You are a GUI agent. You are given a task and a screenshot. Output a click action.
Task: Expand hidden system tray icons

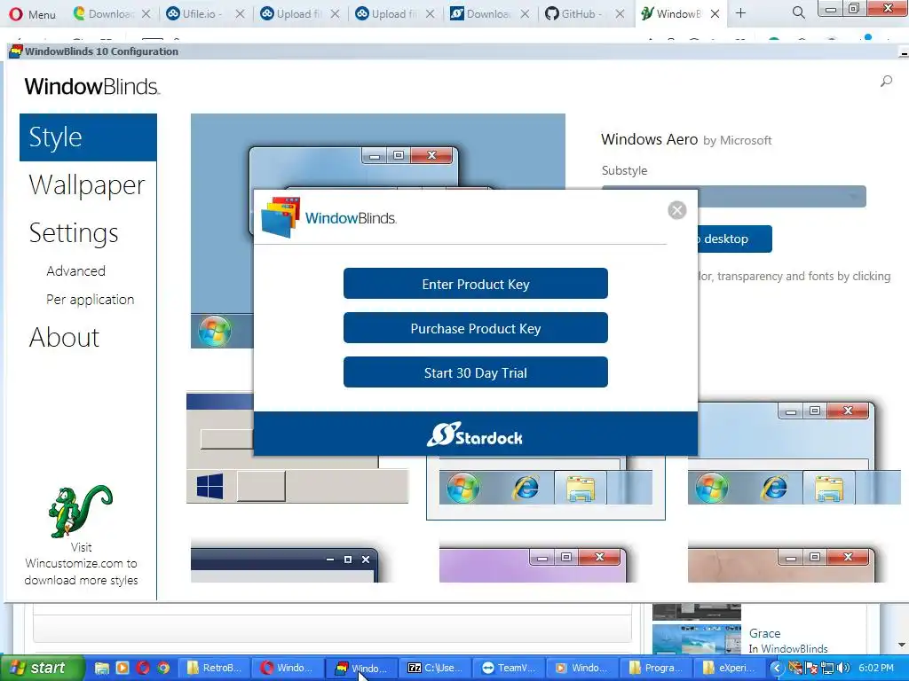(776, 669)
